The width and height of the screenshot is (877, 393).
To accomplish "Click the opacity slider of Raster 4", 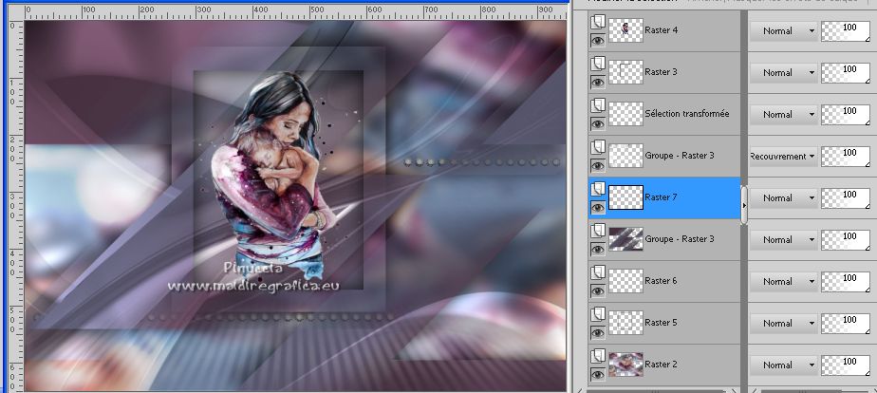I will [846, 30].
